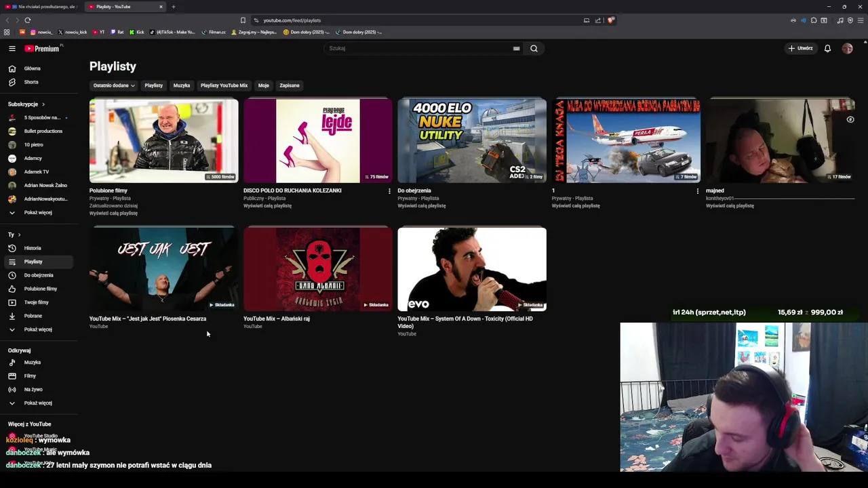The width and height of the screenshot is (868, 488).
Task: Open the account avatar menu
Action: (847, 48)
